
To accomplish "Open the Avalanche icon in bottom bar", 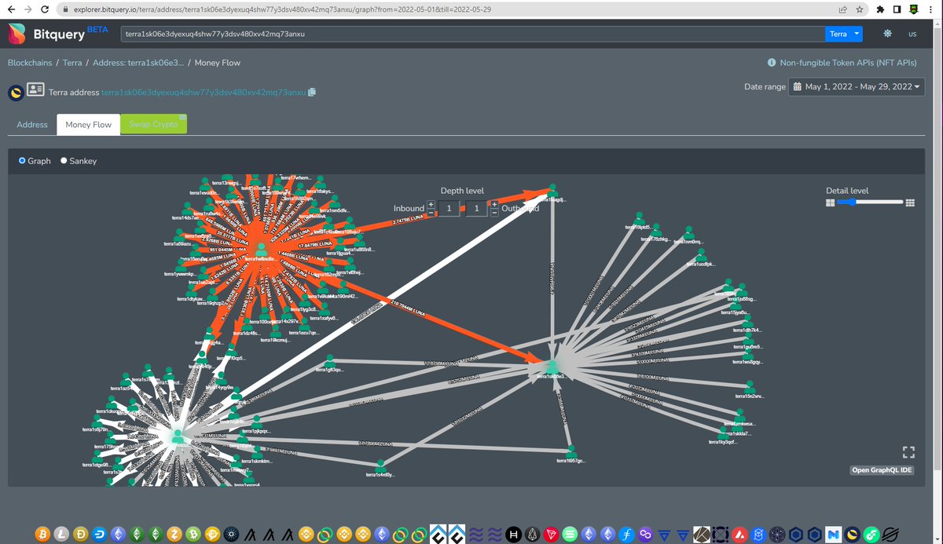I will 740,534.
